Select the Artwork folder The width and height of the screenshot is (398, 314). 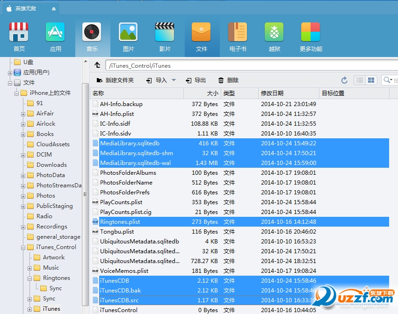tap(49, 257)
